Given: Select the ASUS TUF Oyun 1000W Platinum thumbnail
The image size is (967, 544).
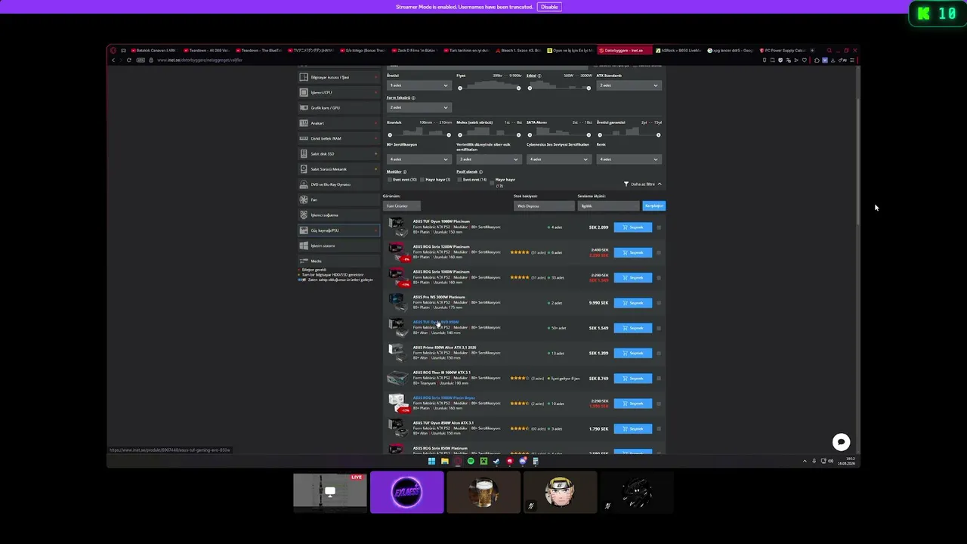Looking at the screenshot, I should click(x=397, y=227).
